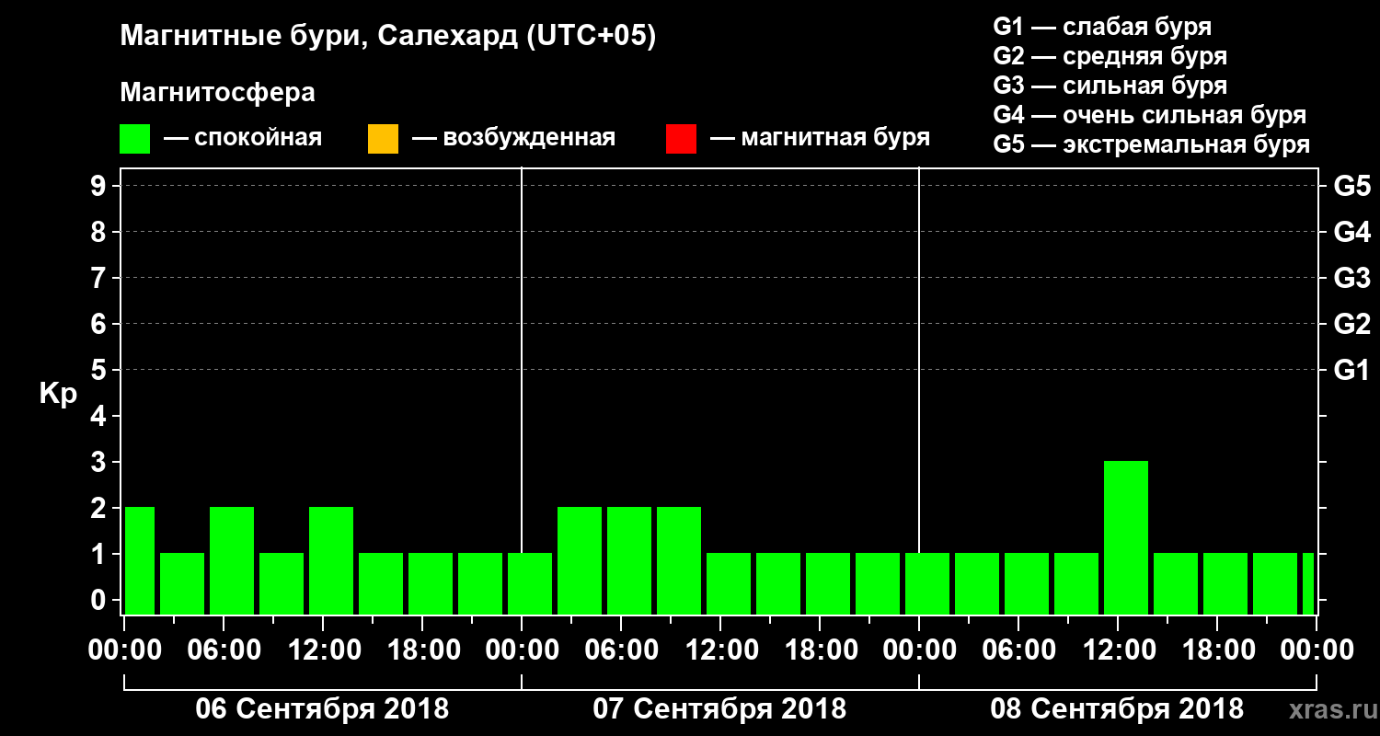Click the bar above 06:00 on 07 Сентября
Image resolution: width=1380 pixels, height=736 pixels.
click(x=629, y=560)
